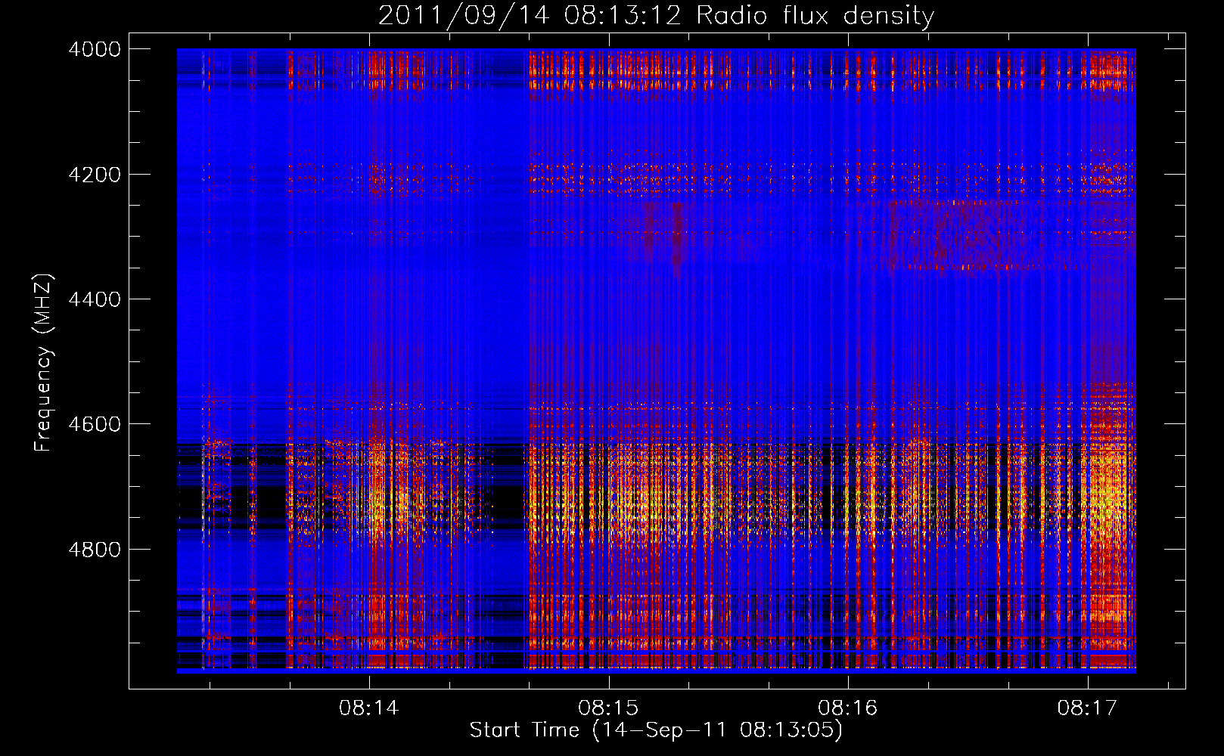Click the "Frequency (MHZ)" axis title
The width and height of the screenshot is (1224, 756).
(44, 363)
